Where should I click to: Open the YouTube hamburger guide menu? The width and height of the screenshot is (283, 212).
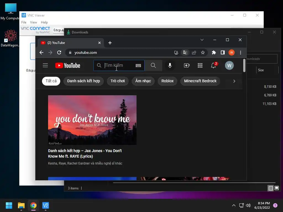pyautogui.click(x=45, y=65)
